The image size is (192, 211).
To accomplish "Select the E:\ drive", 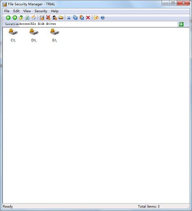I will point(54,35).
